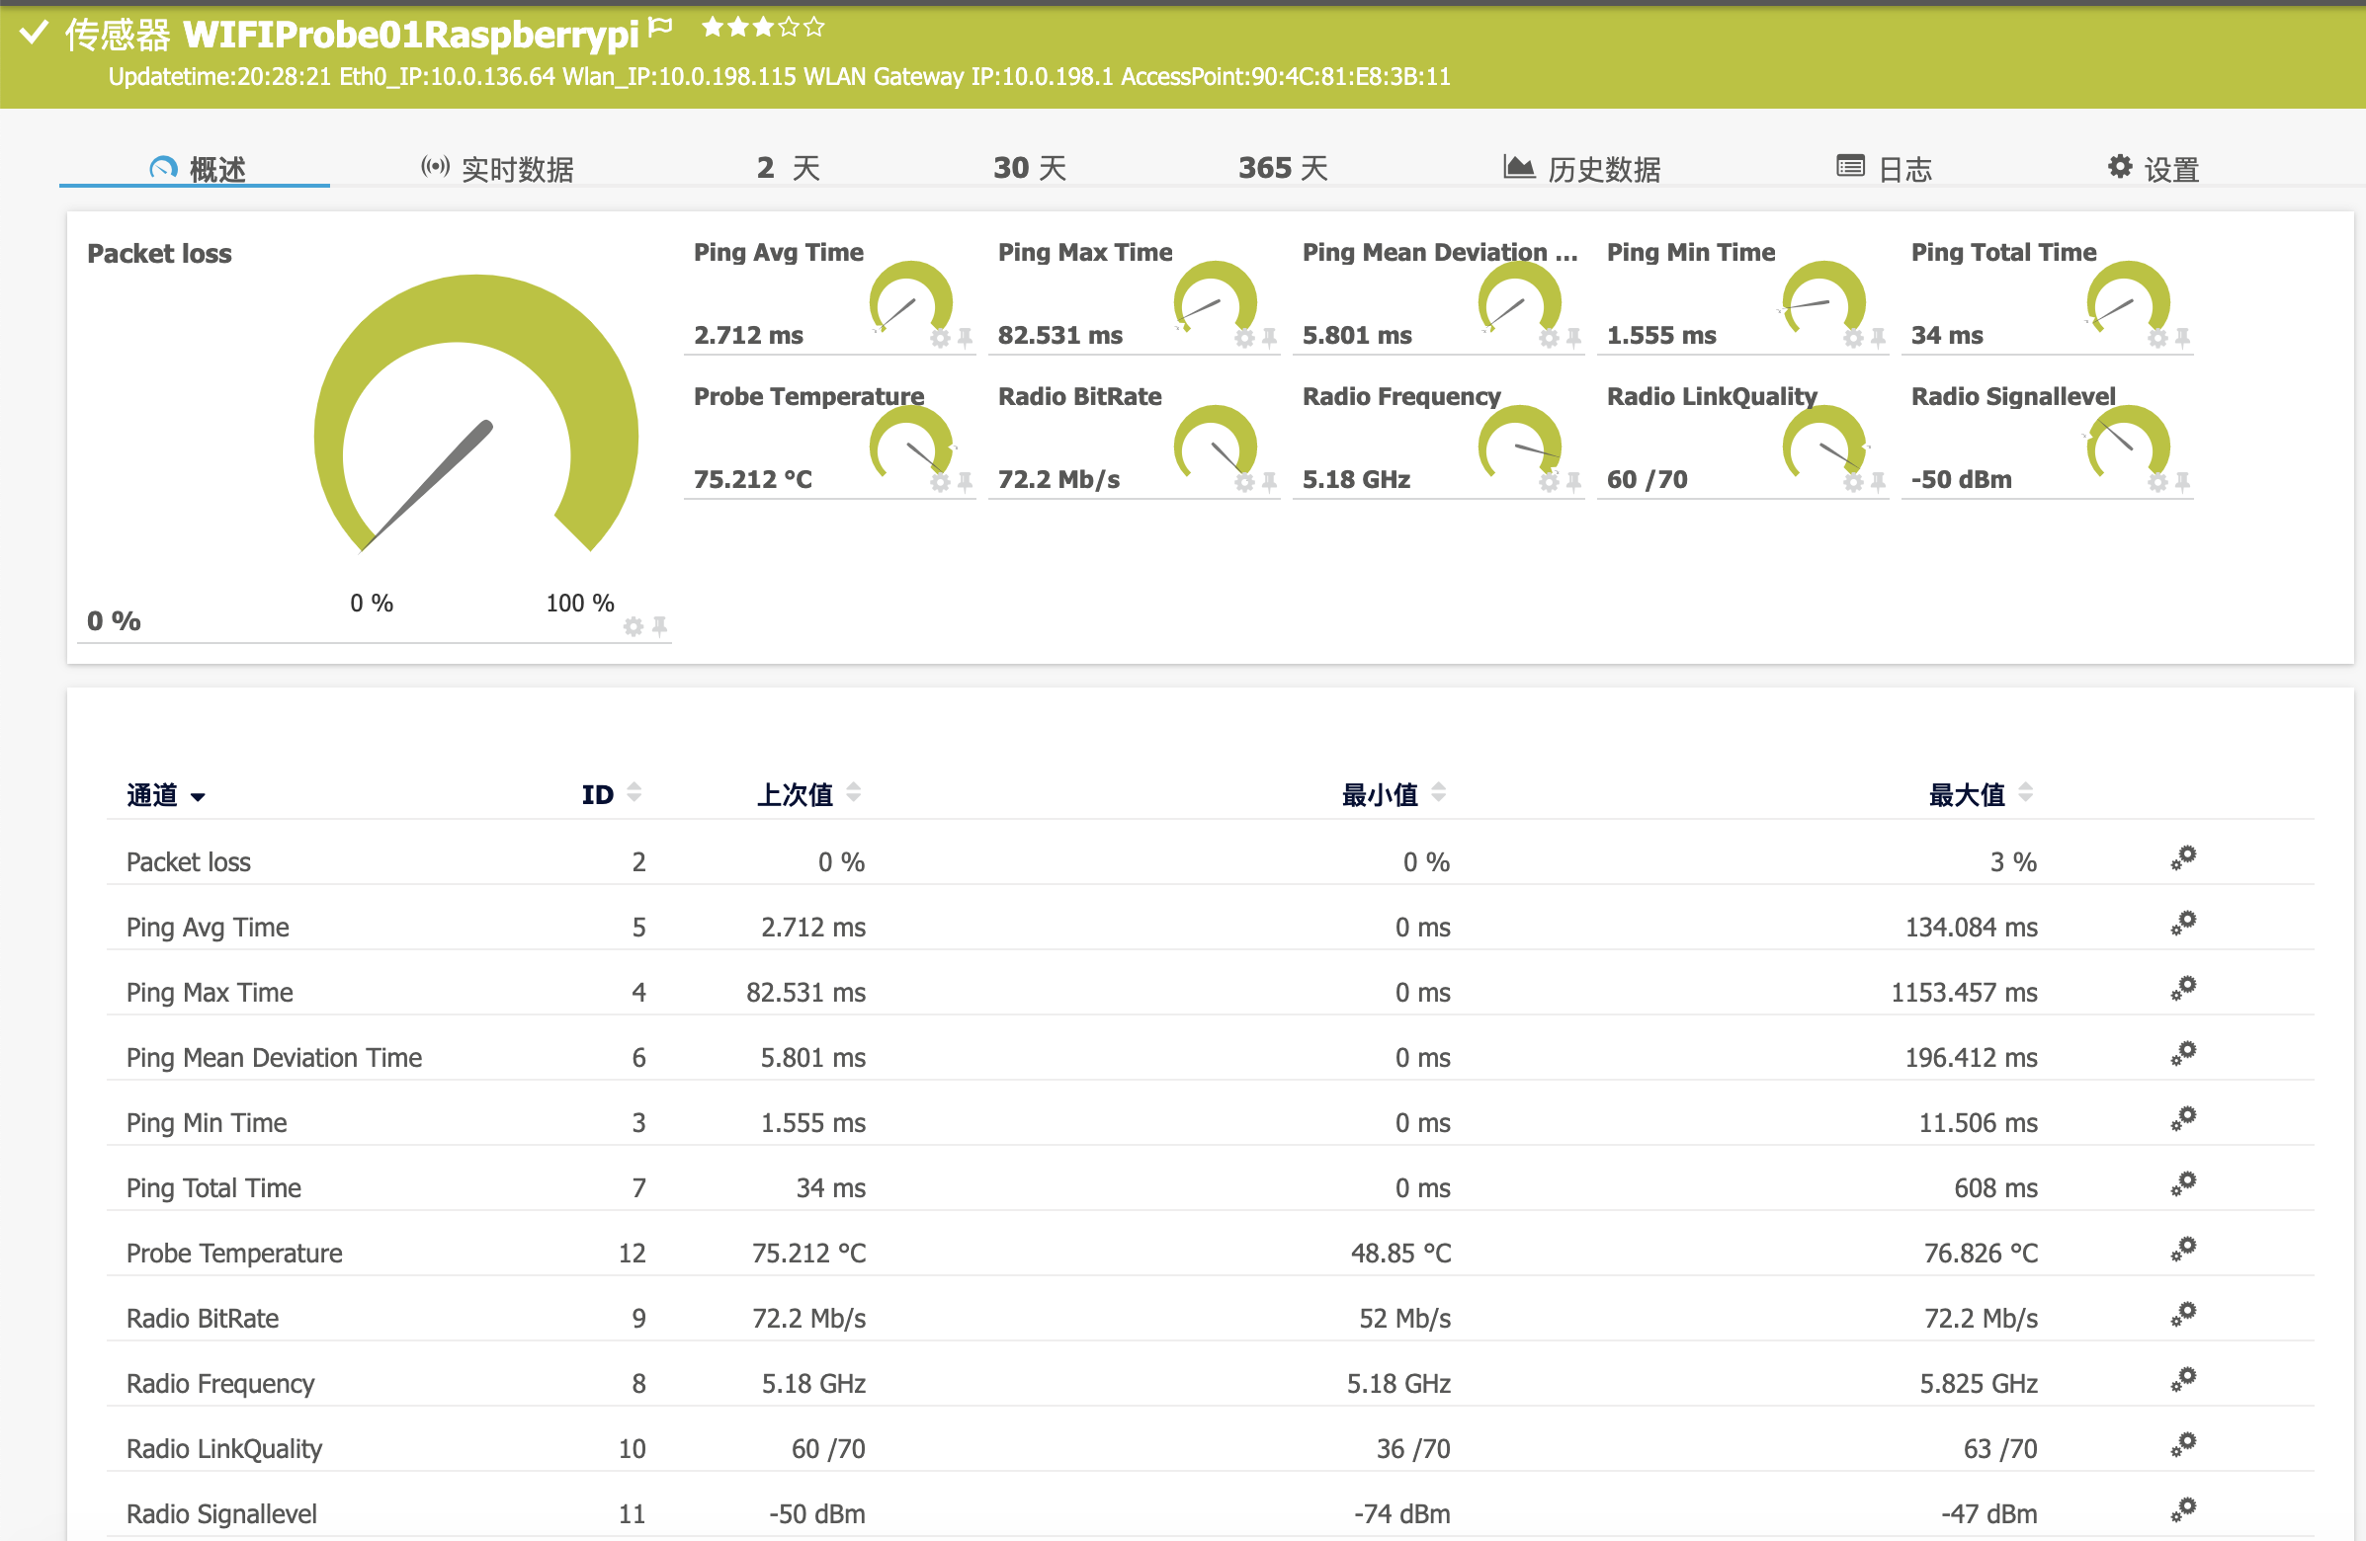The image size is (2366, 1541).
Task: Click the flag icon next to sensor name
Action: point(660,28)
